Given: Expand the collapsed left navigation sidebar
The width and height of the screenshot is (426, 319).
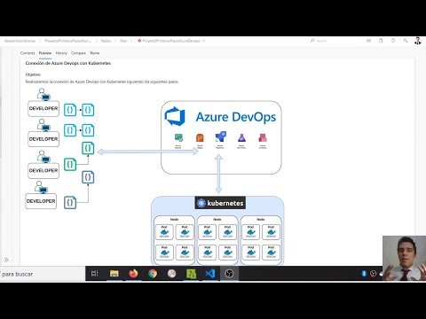Looking at the screenshot, I should point(6,260).
